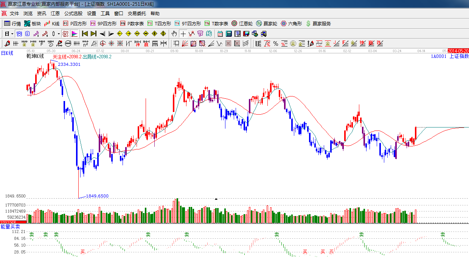Screen dimensions: 469x258
Task: Toggle the 权 adjust-price button
Action: click(65, 34)
